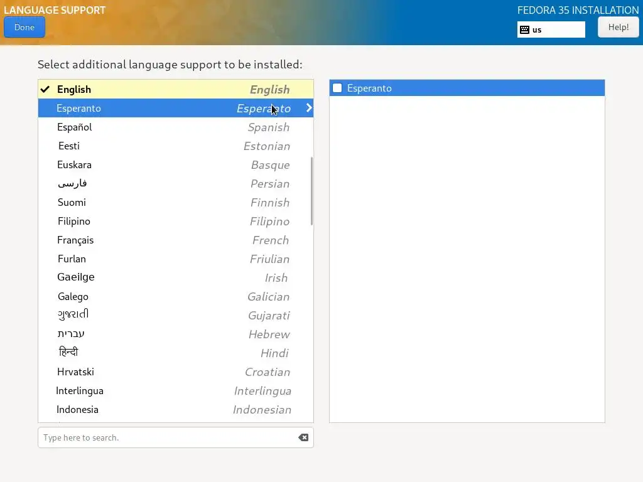Click the checkmark icon next to English

coord(45,89)
